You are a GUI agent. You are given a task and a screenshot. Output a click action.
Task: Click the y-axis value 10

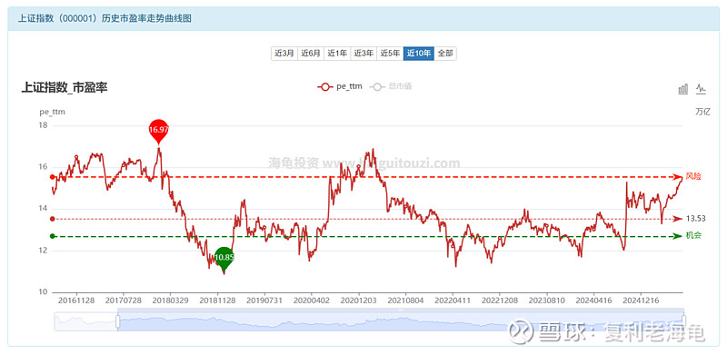[44, 292]
